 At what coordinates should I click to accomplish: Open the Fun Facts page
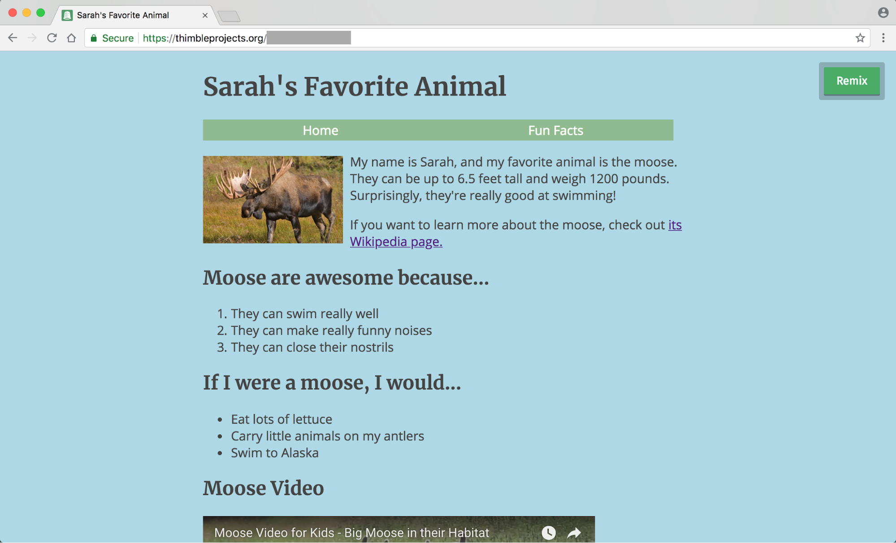pos(555,130)
